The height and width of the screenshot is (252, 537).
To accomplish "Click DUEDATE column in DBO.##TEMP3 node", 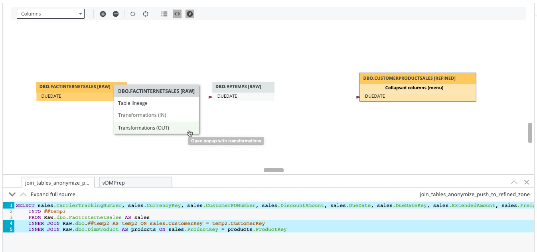I will (x=227, y=96).
